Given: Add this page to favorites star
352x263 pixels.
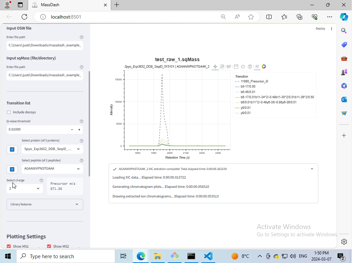Looking at the screenshot, I should pos(251,17).
